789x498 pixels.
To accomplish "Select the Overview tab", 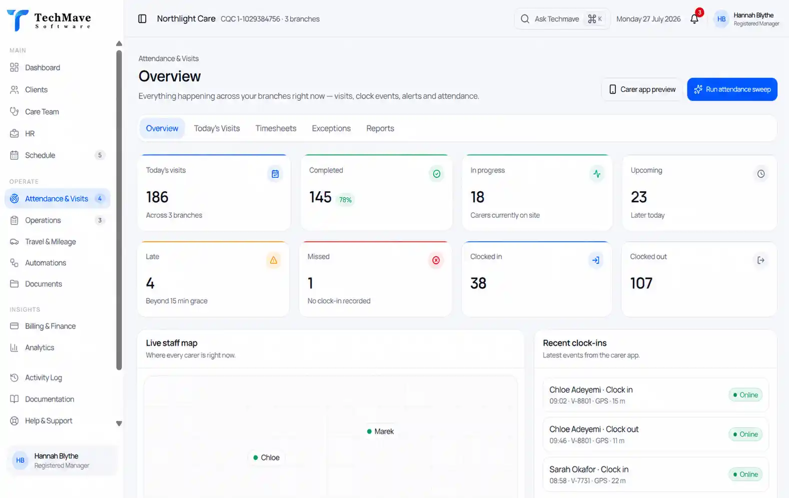I will 162,128.
